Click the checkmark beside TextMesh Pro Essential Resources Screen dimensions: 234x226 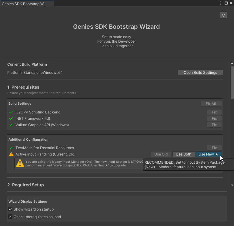click(x=11, y=148)
